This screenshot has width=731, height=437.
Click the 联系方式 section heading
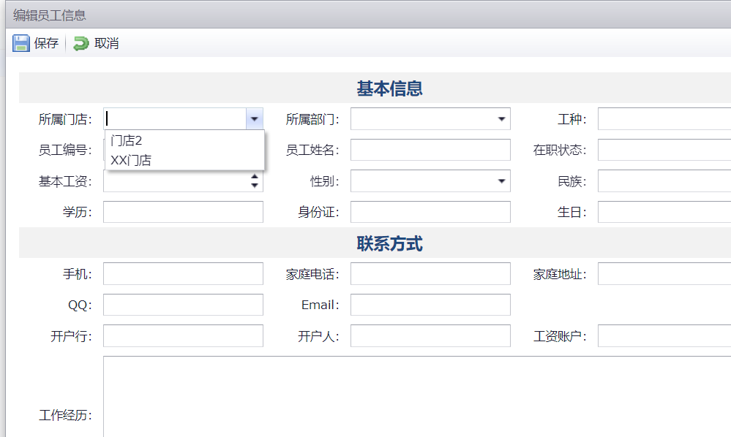click(390, 243)
